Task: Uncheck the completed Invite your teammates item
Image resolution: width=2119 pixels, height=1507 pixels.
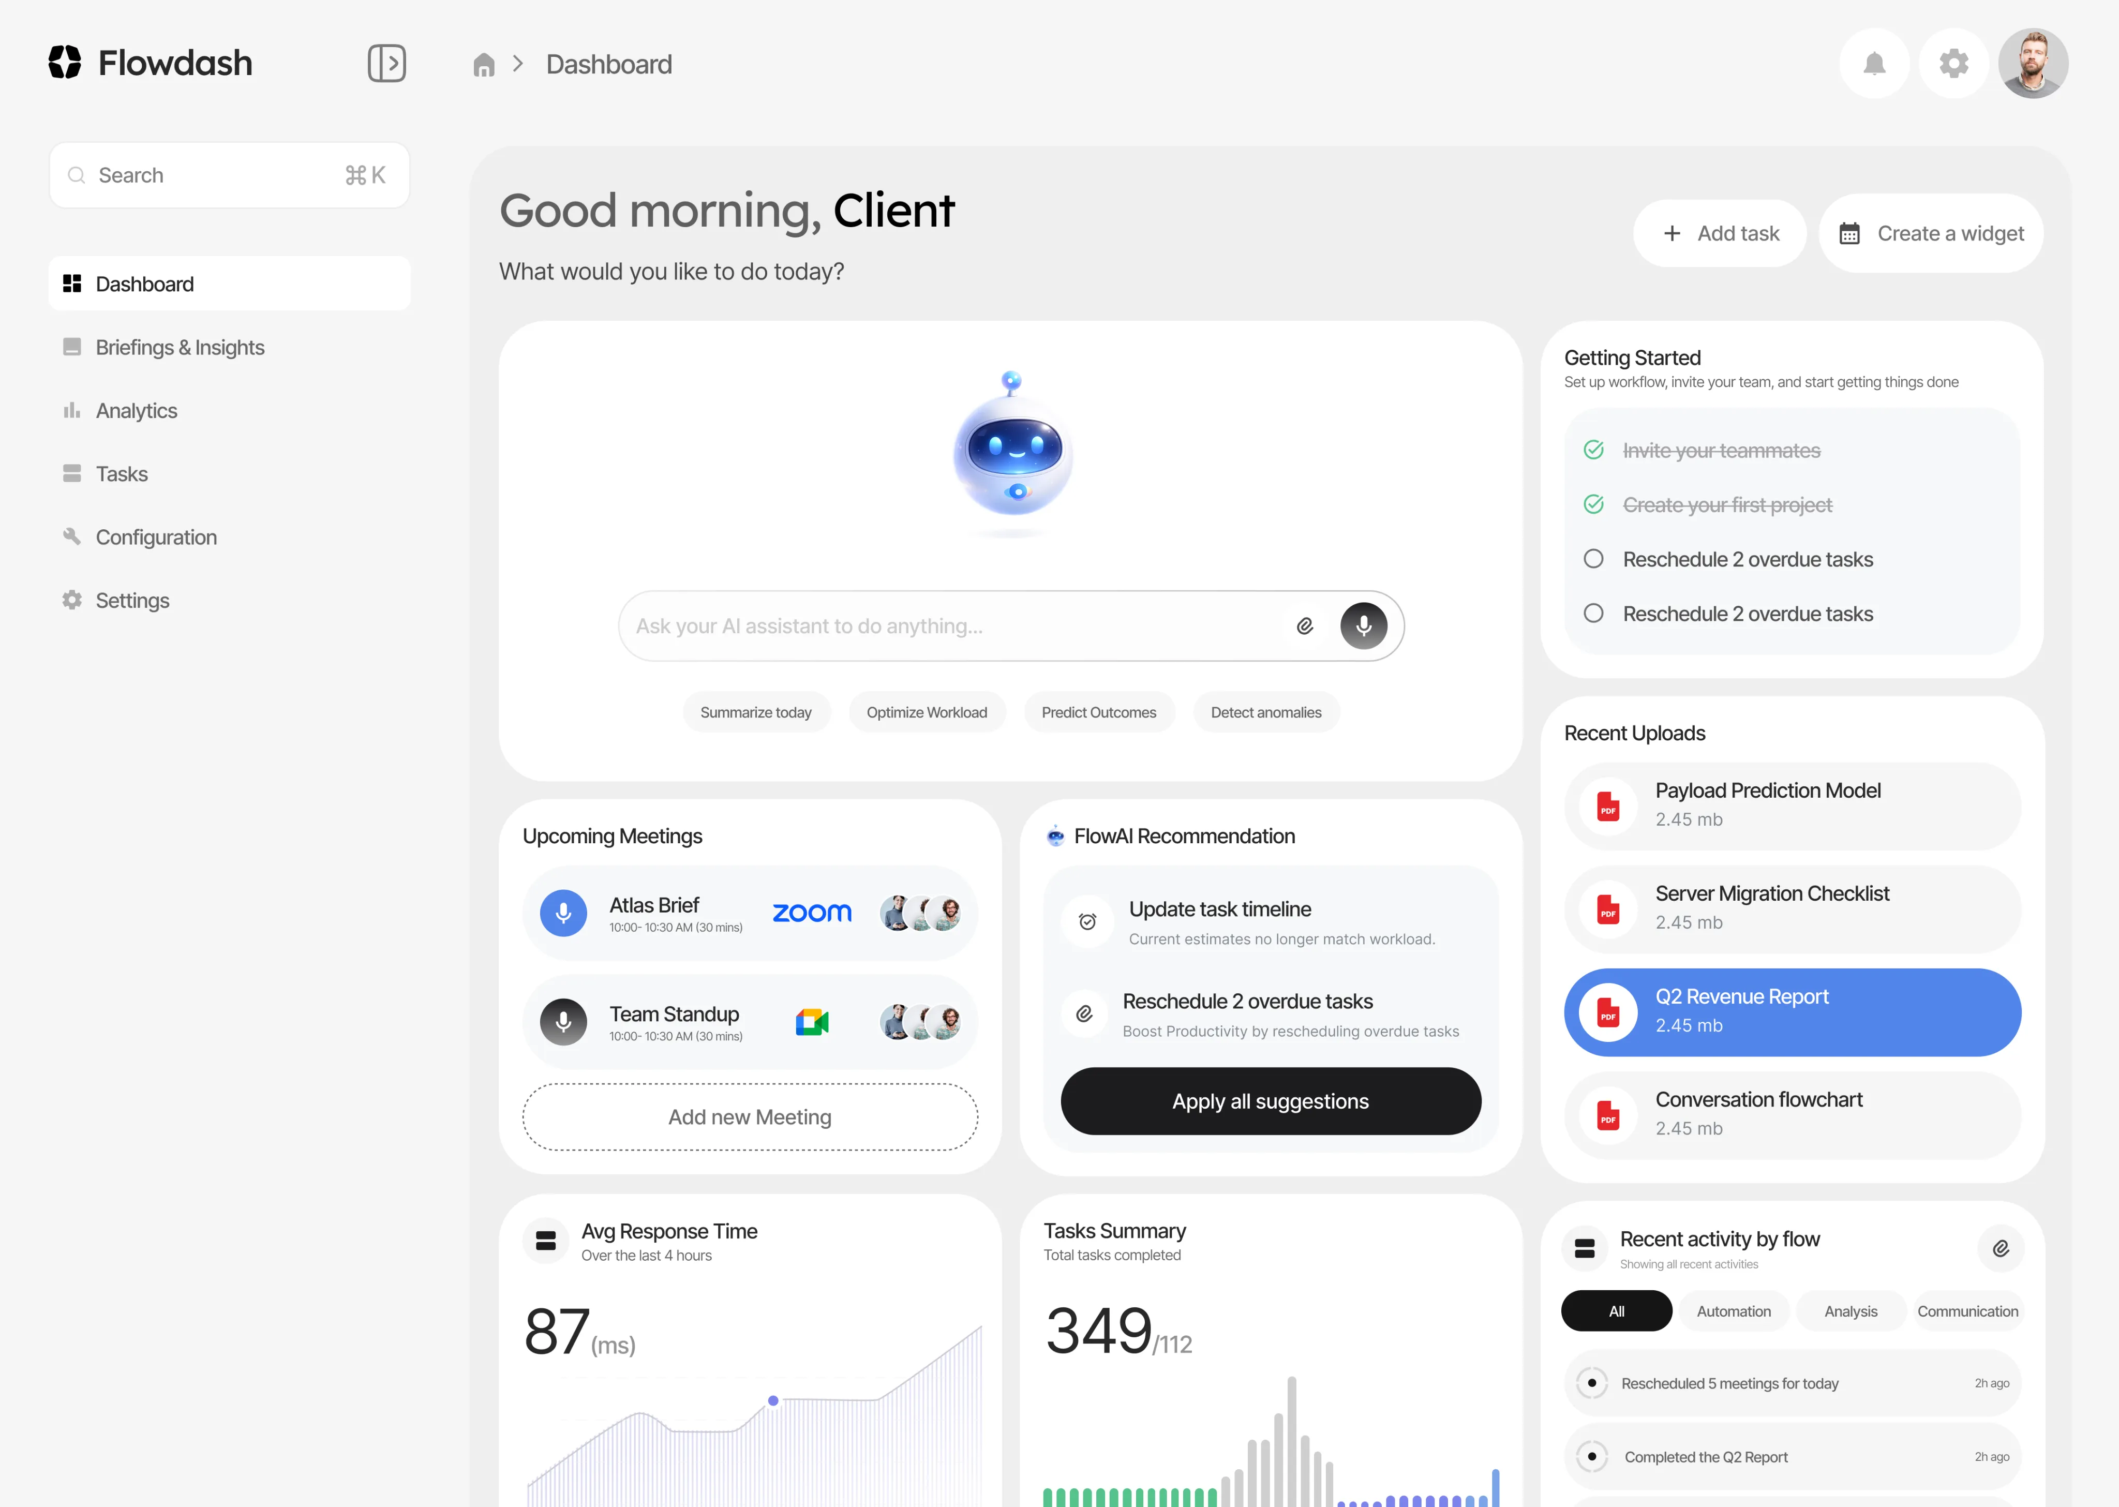Action: 1594,450
